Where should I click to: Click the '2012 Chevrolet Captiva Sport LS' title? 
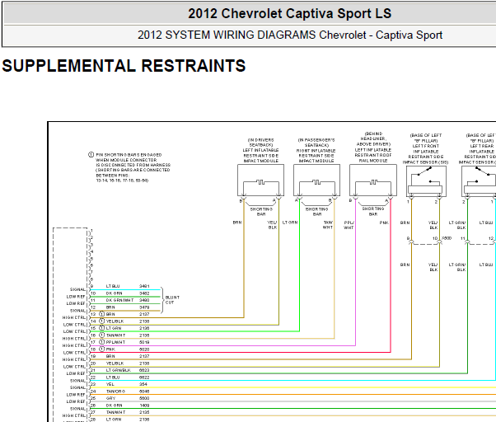pos(289,14)
